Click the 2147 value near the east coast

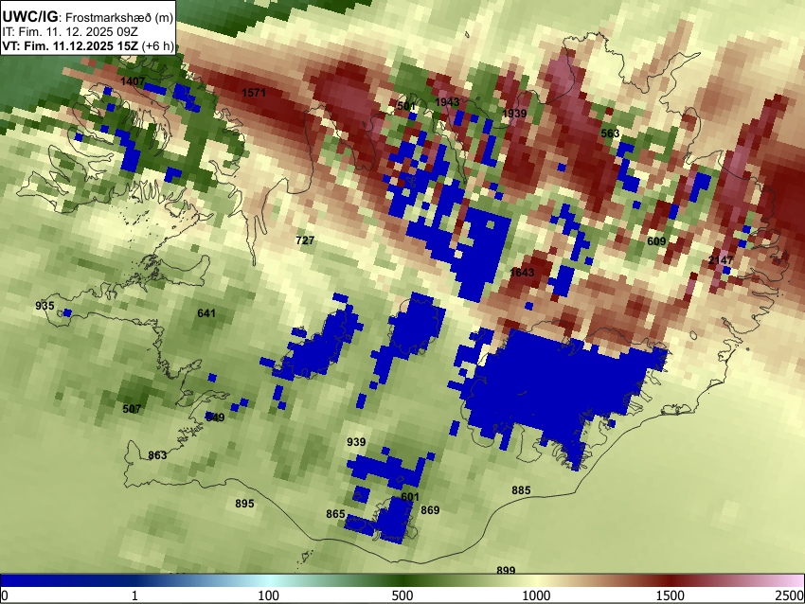click(x=721, y=260)
